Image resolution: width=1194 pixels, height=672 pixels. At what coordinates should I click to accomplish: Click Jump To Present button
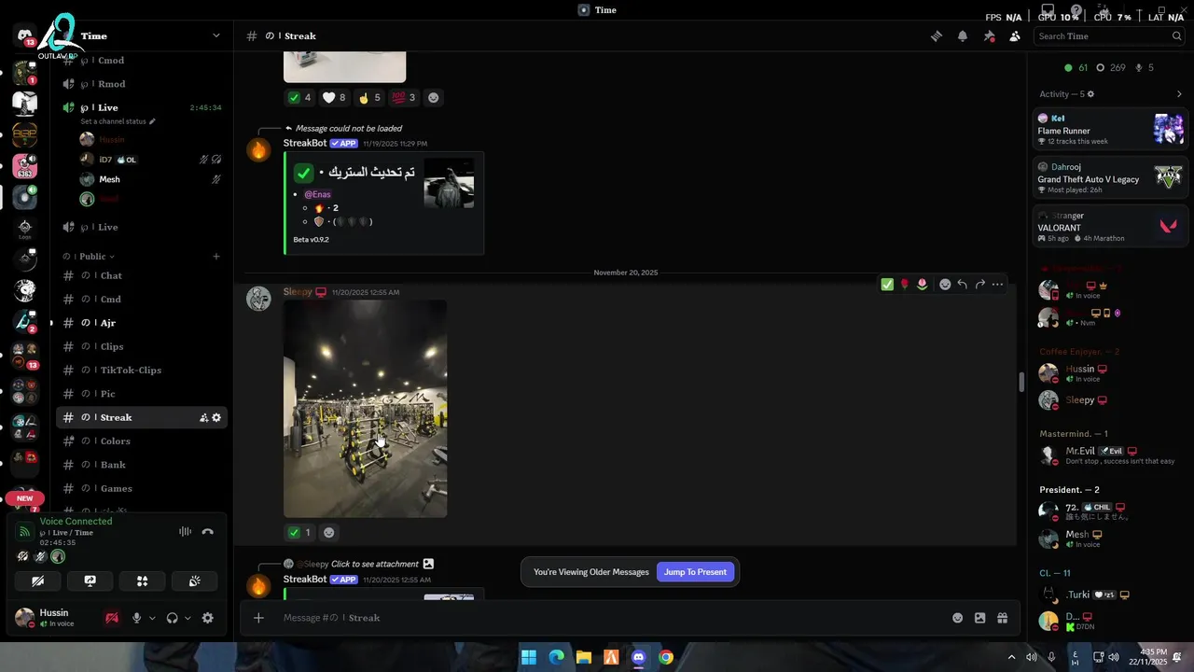(x=695, y=572)
